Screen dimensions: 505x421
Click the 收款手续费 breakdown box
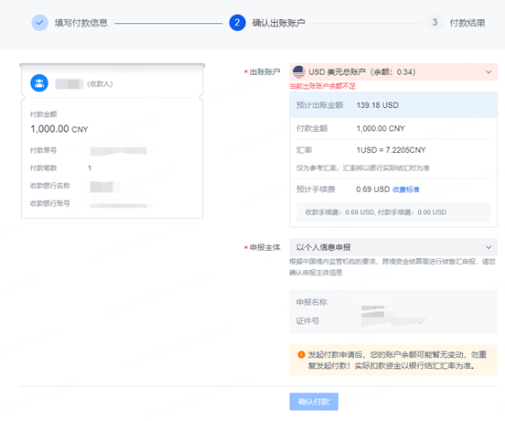[x=393, y=212]
